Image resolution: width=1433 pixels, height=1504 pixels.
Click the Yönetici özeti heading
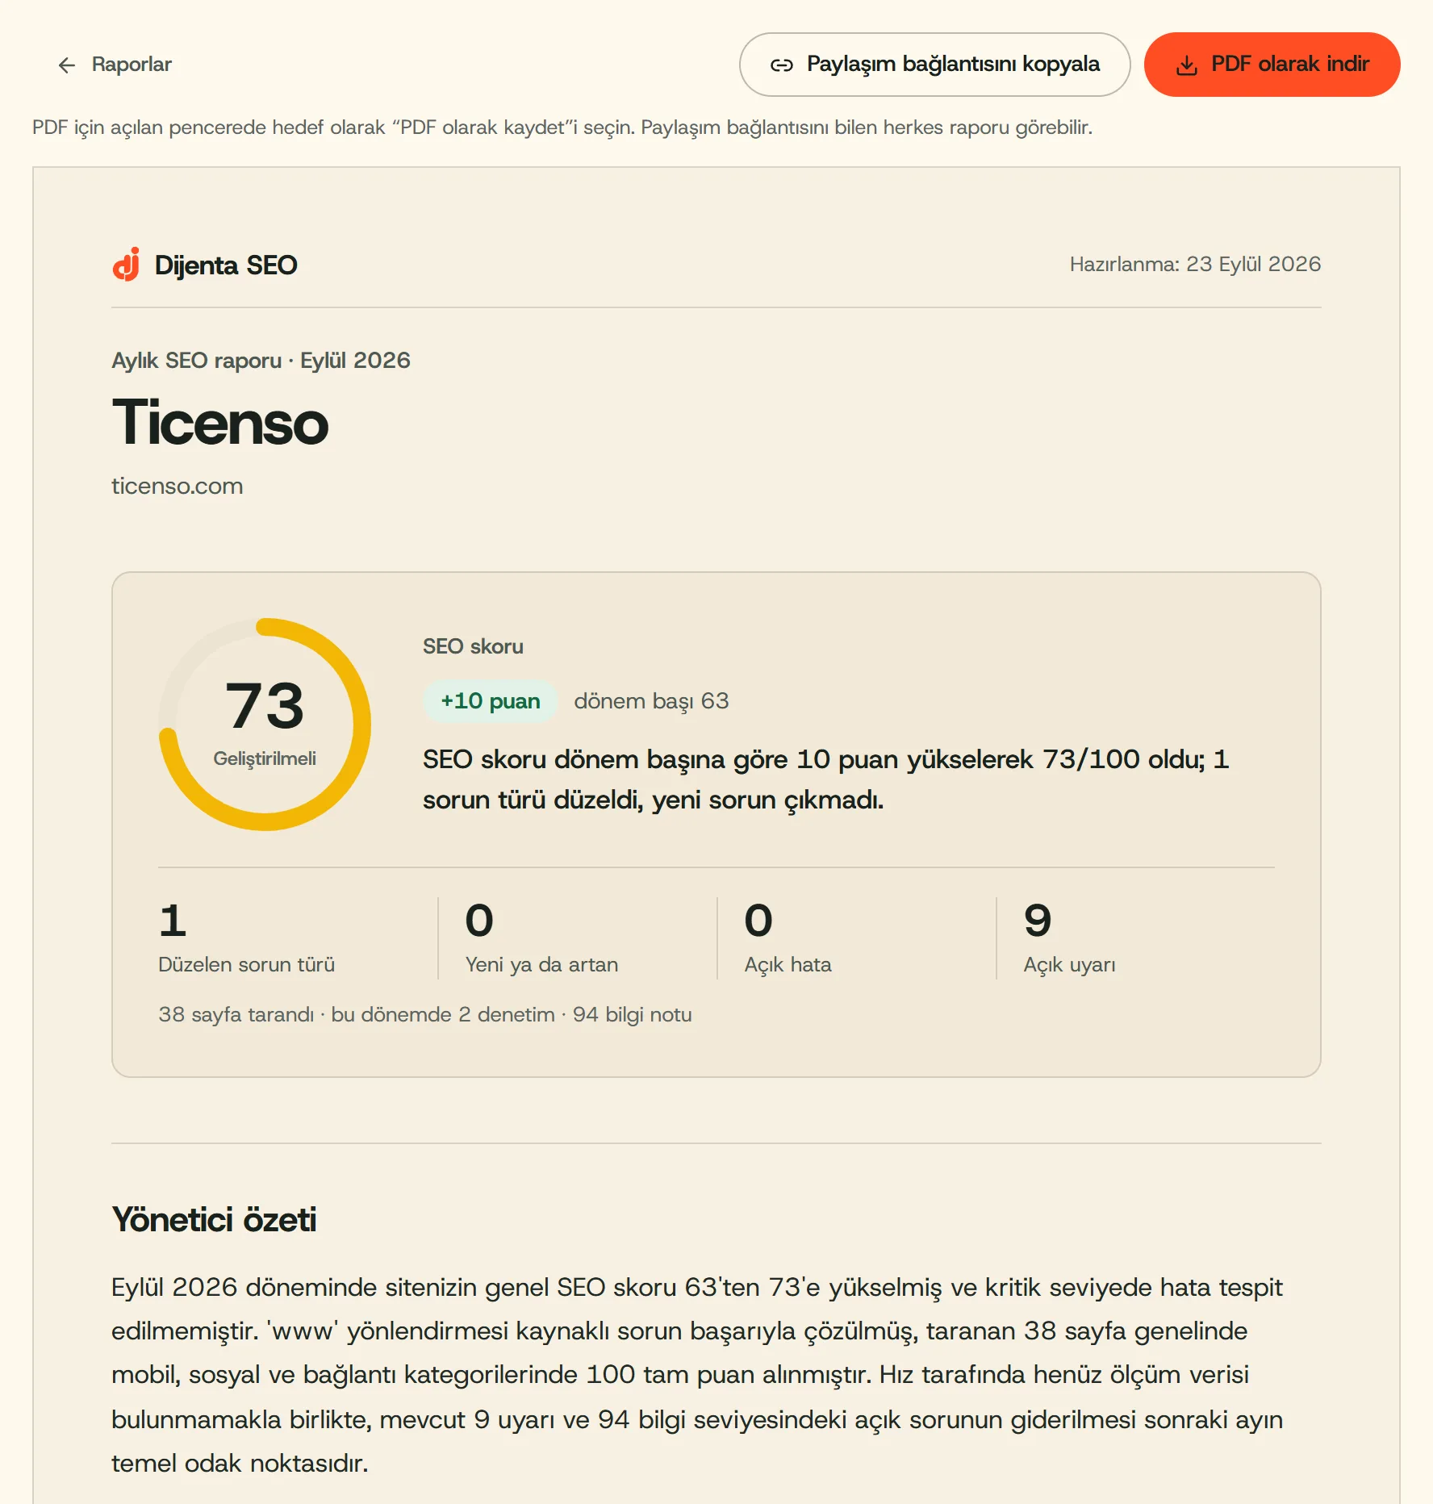(x=214, y=1219)
